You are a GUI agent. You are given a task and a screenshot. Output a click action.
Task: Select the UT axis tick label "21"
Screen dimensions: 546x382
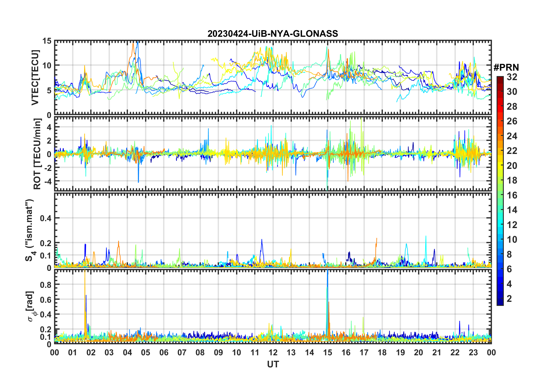pyautogui.click(x=437, y=352)
